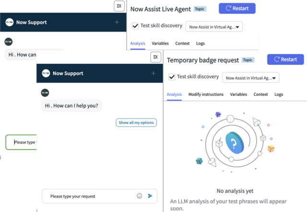Open Now Assist in Virtual Ag... dropdown in front window
The width and height of the screenshot is (307, 212).
(x=250, y=78)
